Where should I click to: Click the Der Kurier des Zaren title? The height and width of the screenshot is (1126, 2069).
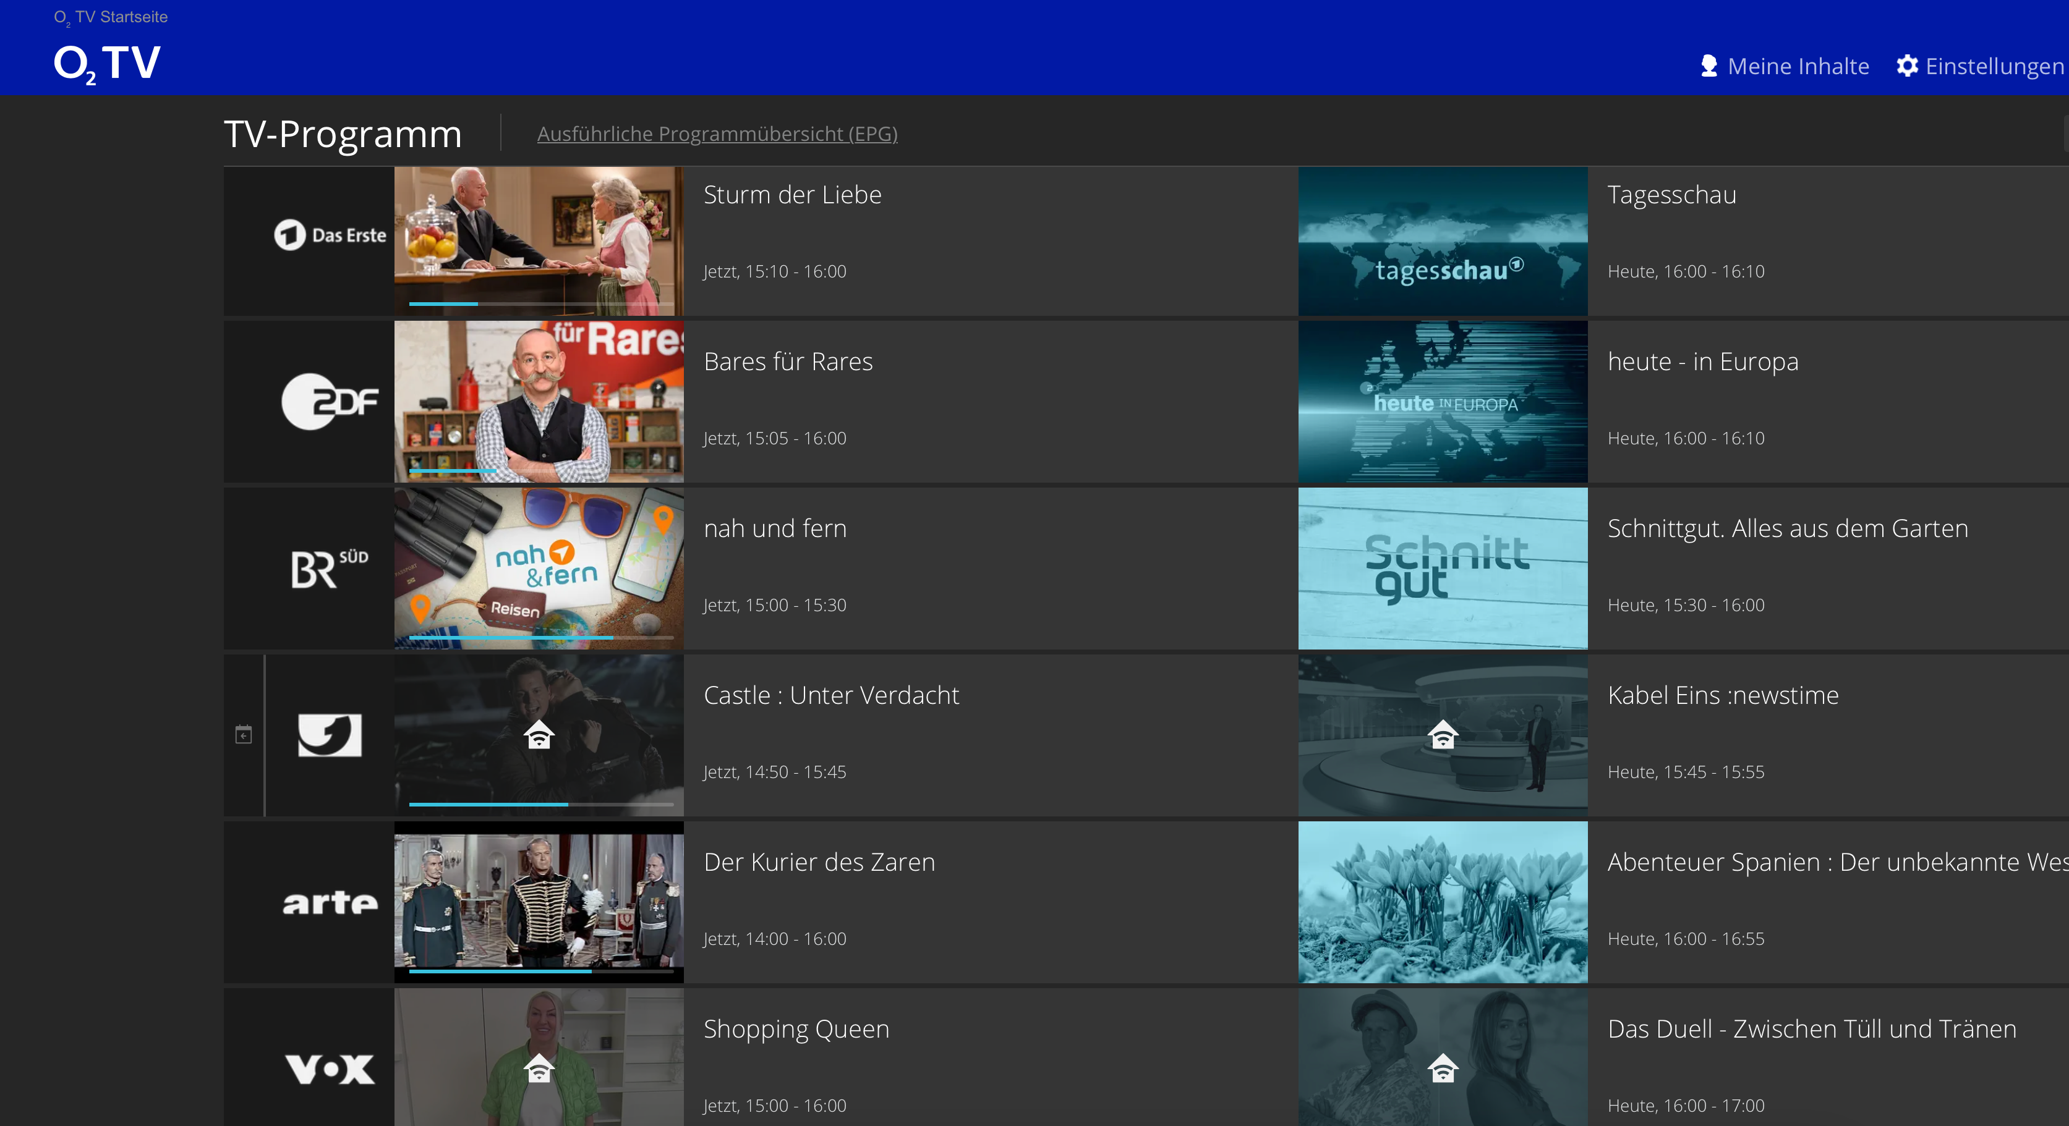pos(819,862)
